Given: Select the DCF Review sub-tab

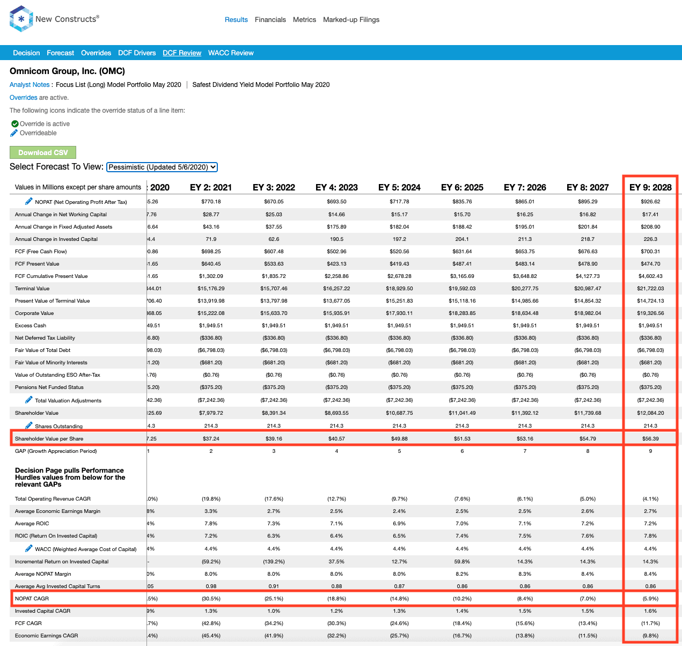Looking at the screenshot, I should pos(182,53).
